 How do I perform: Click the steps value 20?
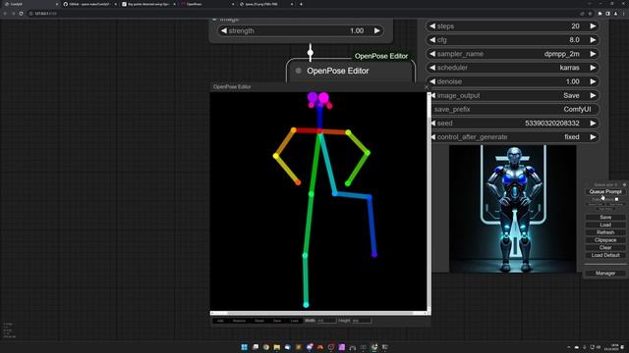tap(575, 26)
